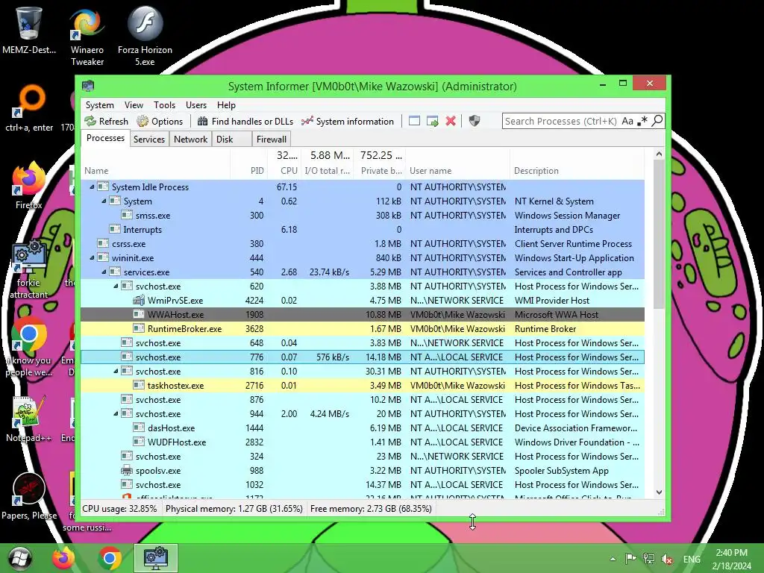Click the Refresh toolbar button
Viewport: 764px width, 573px height.
pos(106,122)
